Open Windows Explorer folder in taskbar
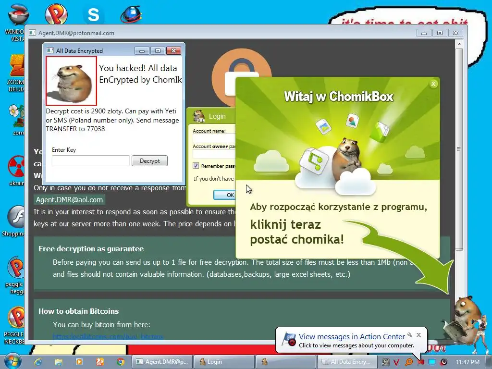The image size is (492, 369). tap(58, 362)
